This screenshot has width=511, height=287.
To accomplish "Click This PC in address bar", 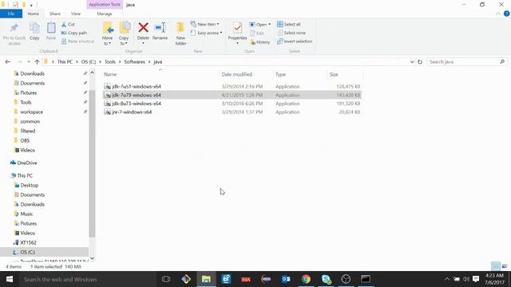I will (65, 62).
